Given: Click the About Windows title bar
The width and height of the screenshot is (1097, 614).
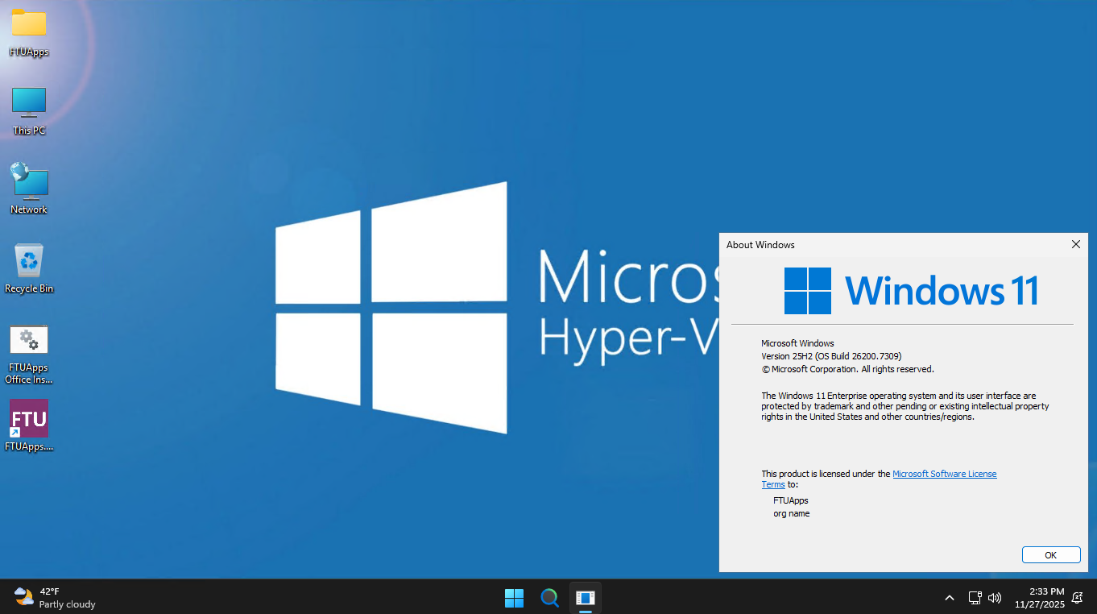Looking at the screenshot, I should click(886, 244).
